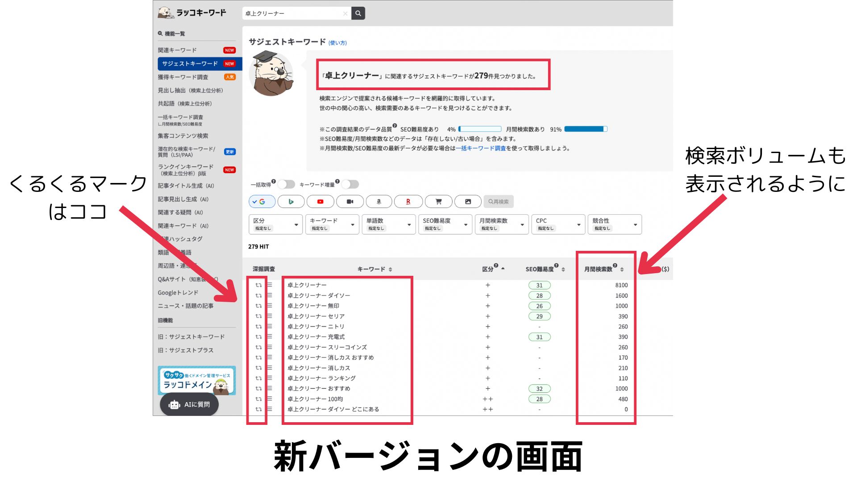The height and width of the screenshot is (482, 857).
Task: Click deep-dive arrows icon for 卓上クリーナー 充電式
Action: click(258, 337)
